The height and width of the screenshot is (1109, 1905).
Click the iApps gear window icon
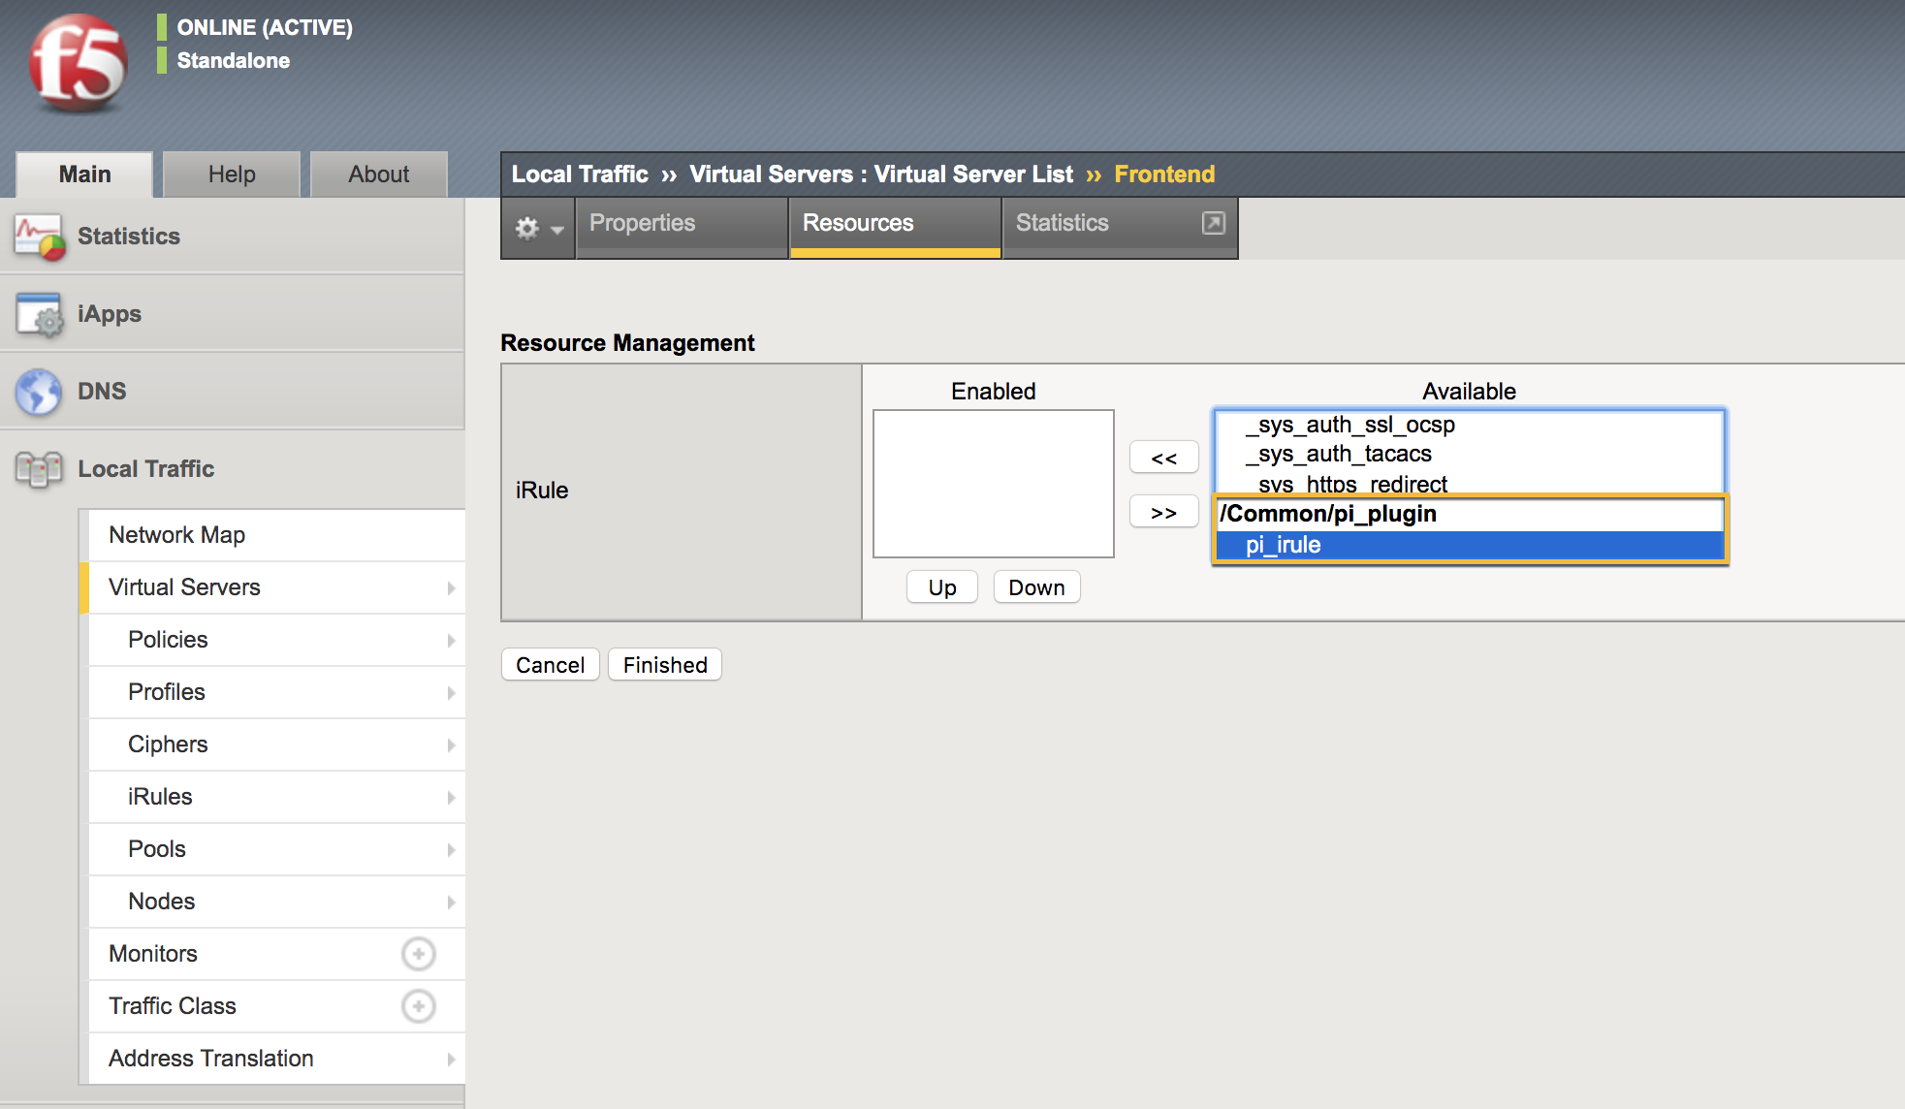click(x=40, y=314)
